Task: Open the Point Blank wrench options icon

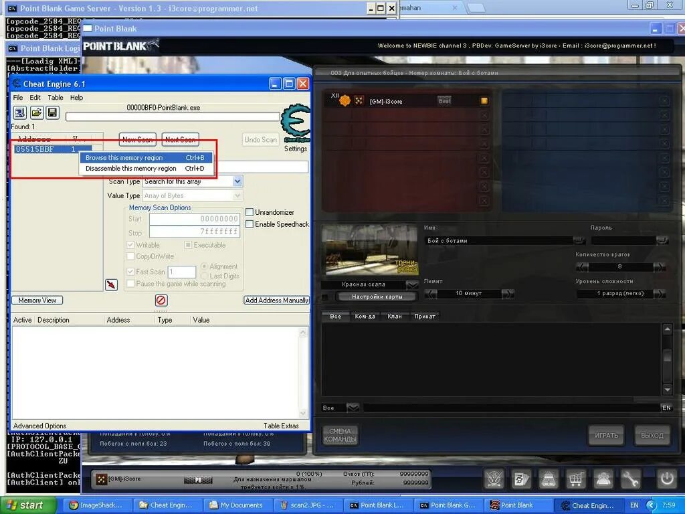Action: [630, 479]
